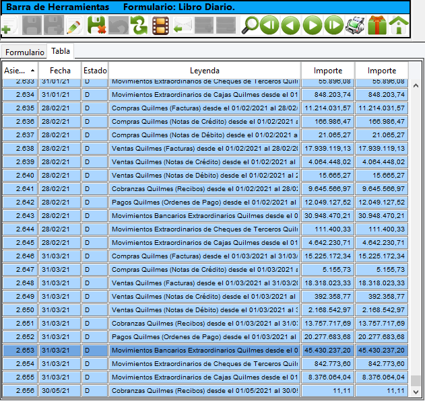The image size is (425, 401).
Task: Click date 31/03/21 in row 2.646
Action: [x=60, y=256]
